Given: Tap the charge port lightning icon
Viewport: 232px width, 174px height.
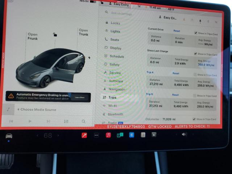Looking at the screenshot, I should [x=90, y=57].
